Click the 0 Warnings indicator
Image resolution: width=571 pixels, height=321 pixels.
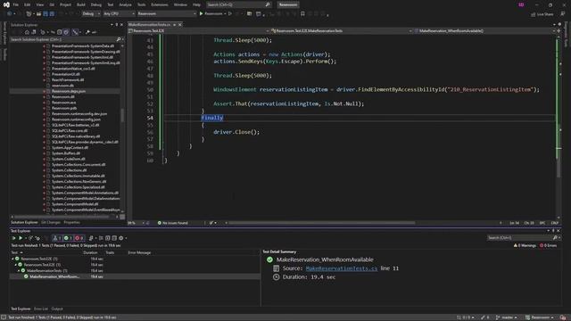[x=525, y=246]
